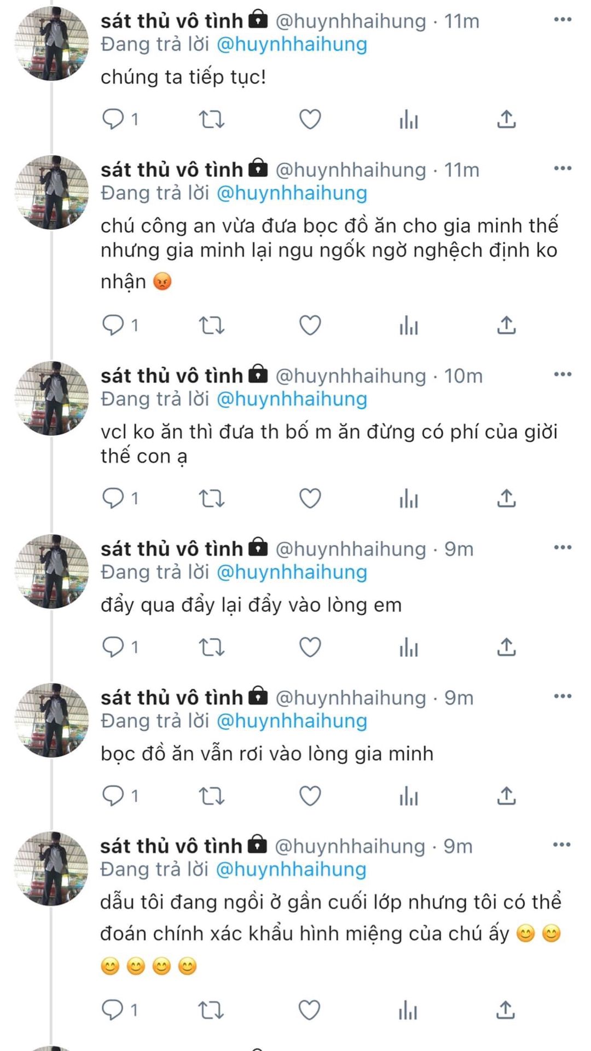Screen dimensions: 591x1051
Task: Open the display name "sát thủ vô tình" on the "bọc đồ ăn" tweet
Action: [171, 697]
